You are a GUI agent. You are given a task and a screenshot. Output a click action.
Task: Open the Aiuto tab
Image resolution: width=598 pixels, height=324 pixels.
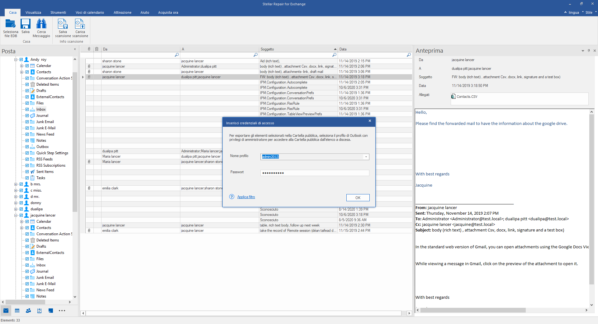click(x=145, y=12)
